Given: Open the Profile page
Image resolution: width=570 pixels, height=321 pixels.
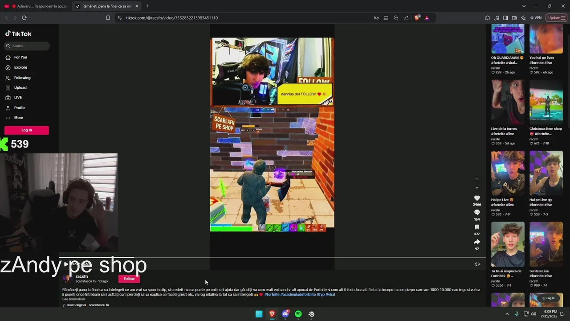Looking at the screenshot, I should pyautogui.click(x=16, y=108).
